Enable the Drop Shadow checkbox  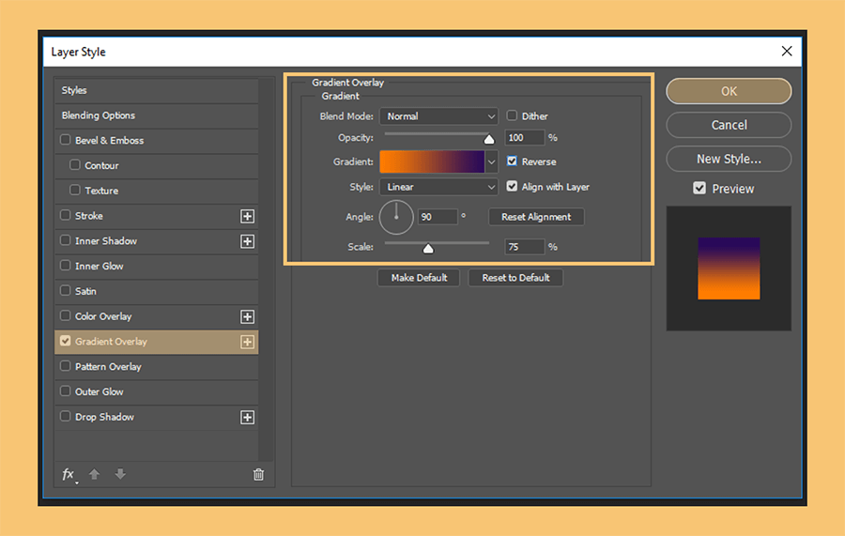pyautogui.click(x=66, y=417)
